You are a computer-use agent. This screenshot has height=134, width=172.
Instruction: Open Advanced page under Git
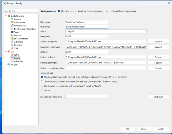[19, 61]
